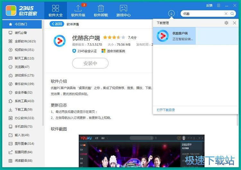Select 今日热门 in the sidebar

point(22,24)
